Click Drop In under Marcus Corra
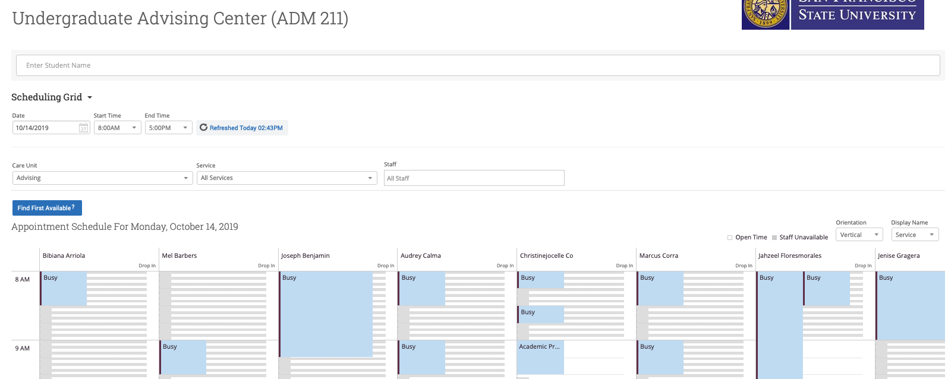The height and width of the screenshot is (379, 948). (x=744, y=266)
